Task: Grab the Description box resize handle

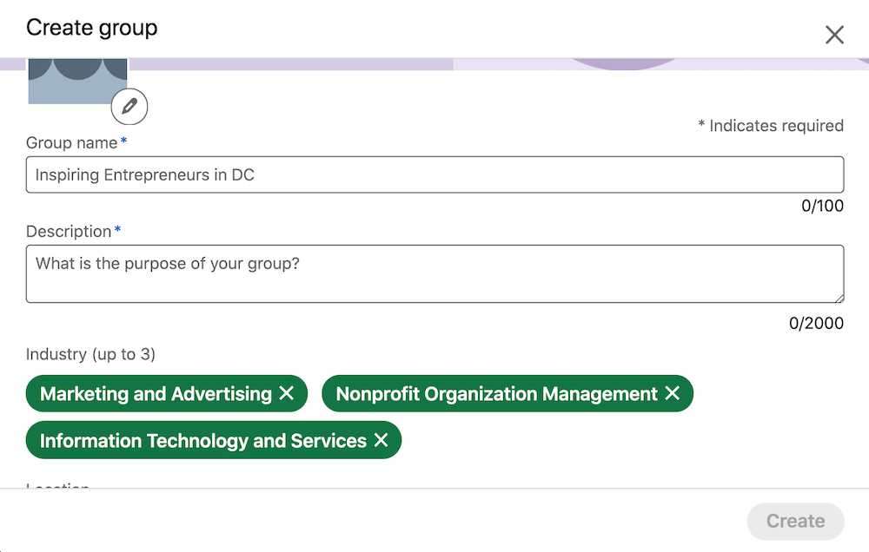Action: coord(839,298)
